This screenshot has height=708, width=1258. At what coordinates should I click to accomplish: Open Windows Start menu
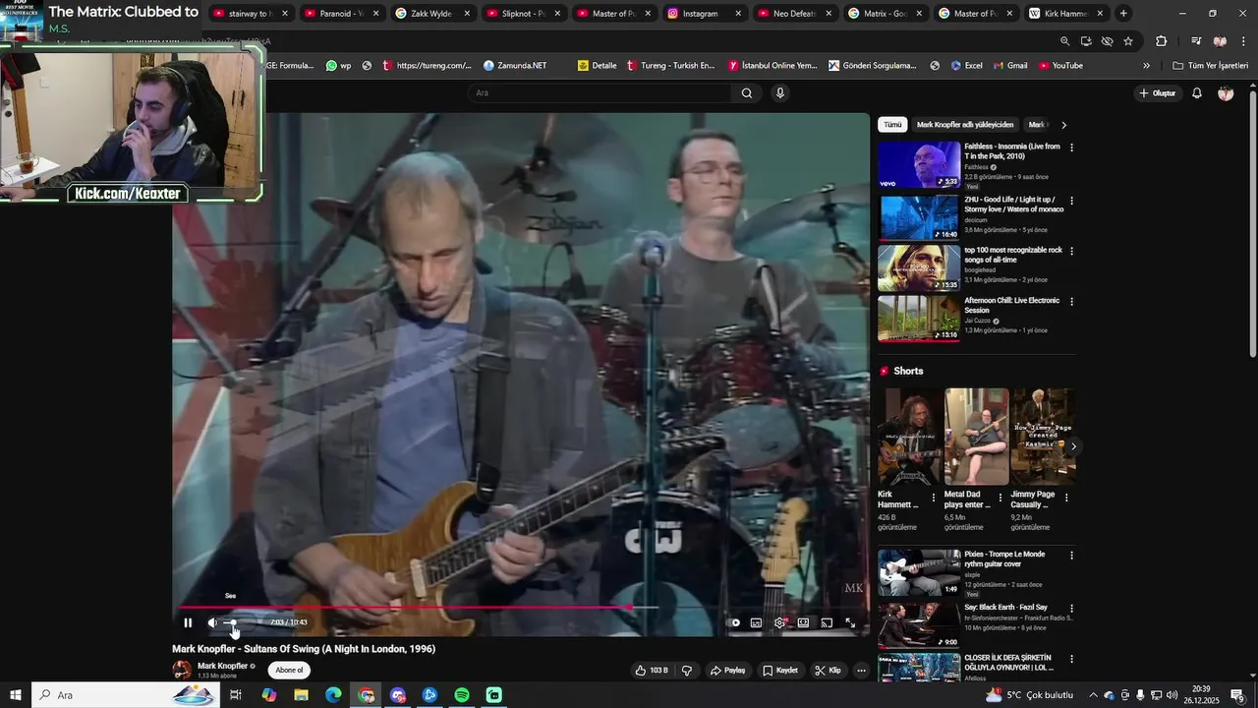(x=16, y=695)
